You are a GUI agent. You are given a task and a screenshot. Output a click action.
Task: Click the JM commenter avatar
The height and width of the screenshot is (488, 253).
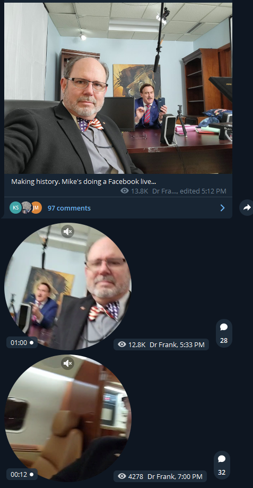click(36, 208)
